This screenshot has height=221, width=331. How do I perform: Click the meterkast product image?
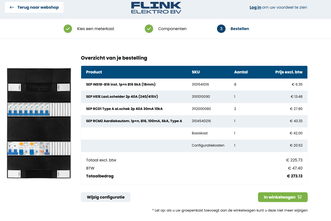click(x=39, y=123)
